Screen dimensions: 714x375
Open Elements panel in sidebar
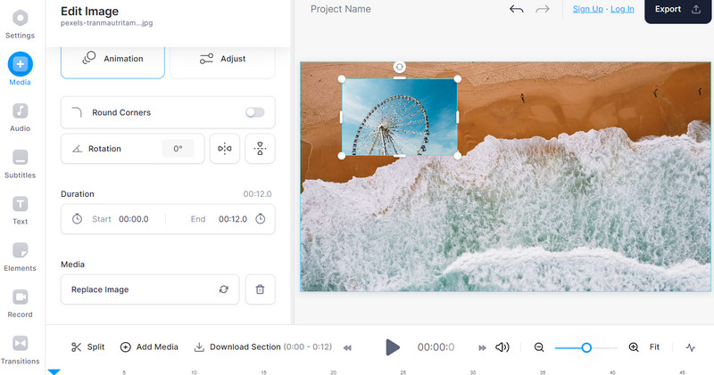click(20, 257)
